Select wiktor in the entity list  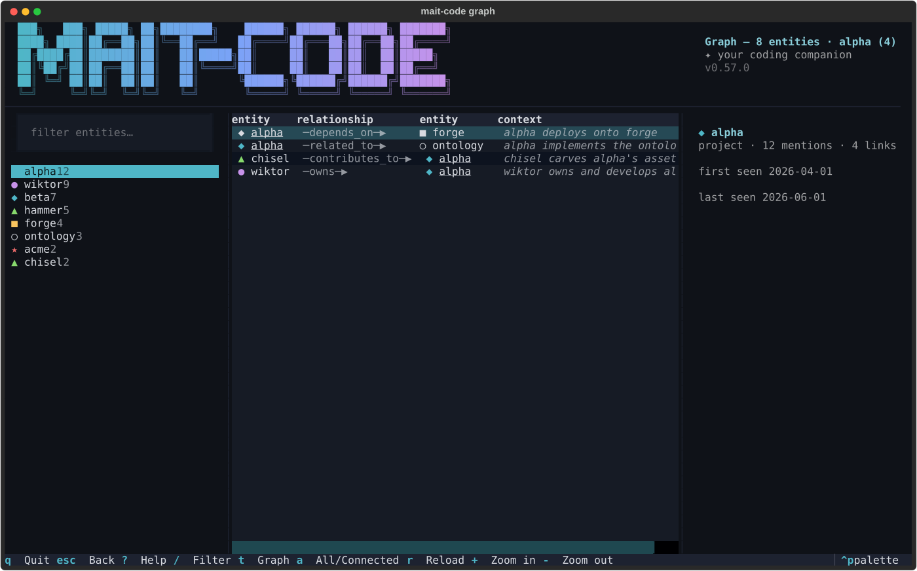115,185
